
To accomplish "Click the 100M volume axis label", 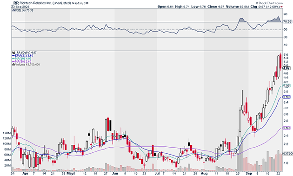I will (x=7, y=144).
